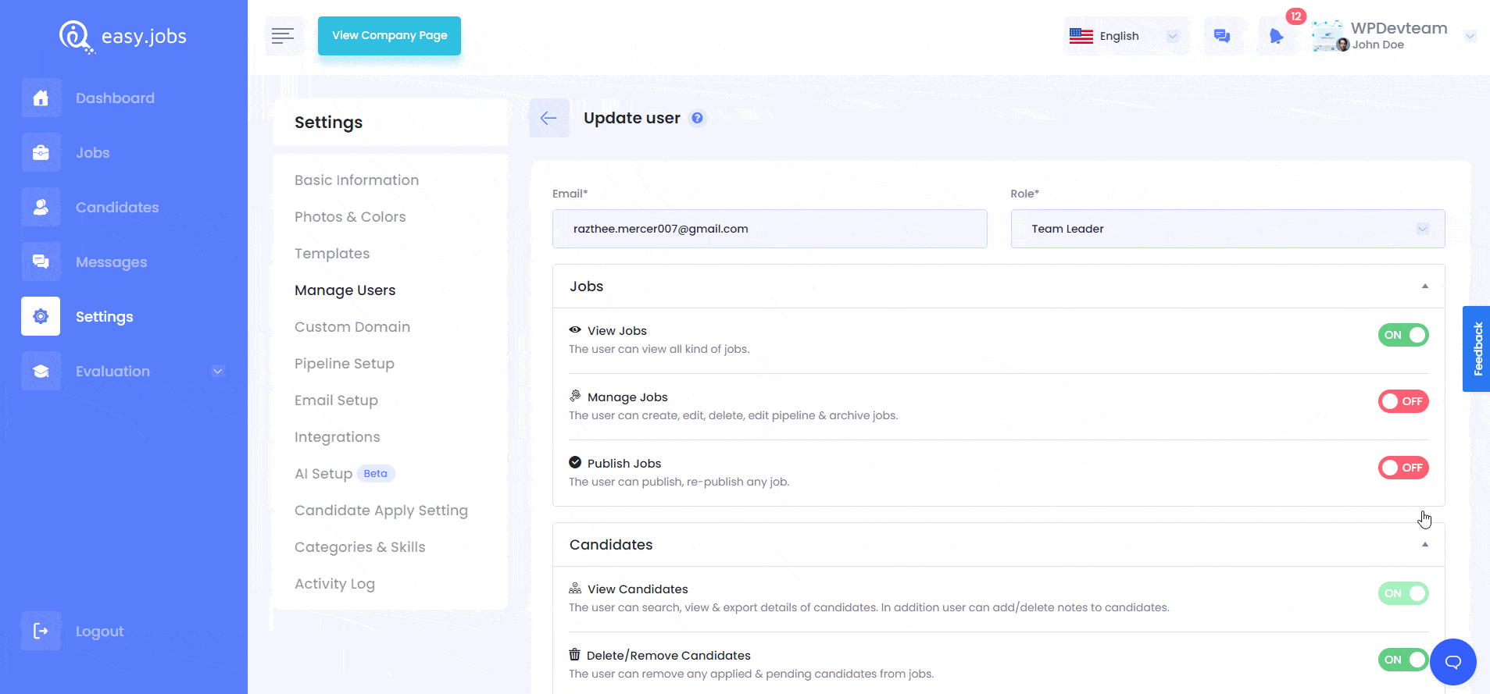Click the Jobs sidebar label
This screenshot has width=1490, height=694.
pos(92,153)
